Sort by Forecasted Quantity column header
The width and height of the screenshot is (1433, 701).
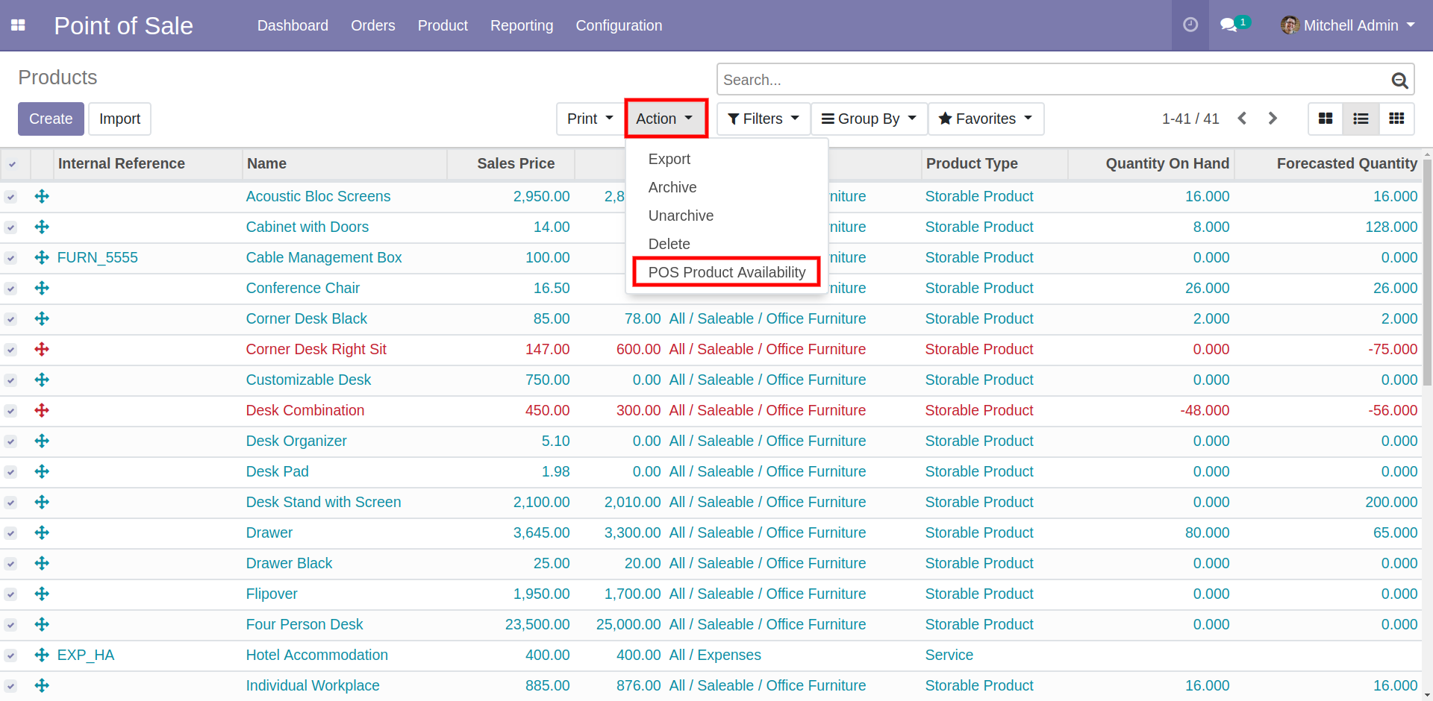click(x=1346, y=163)
